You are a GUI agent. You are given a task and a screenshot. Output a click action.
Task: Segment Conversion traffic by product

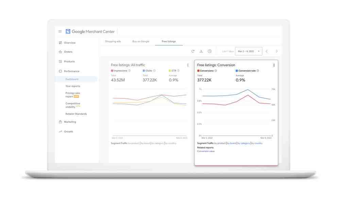220,143
